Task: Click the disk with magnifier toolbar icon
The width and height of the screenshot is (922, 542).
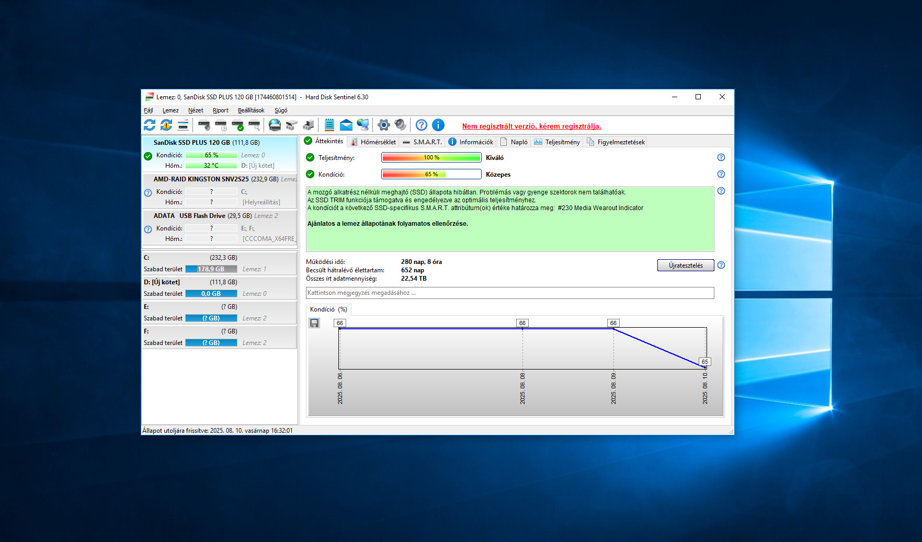Action: [x=254, y=125]
